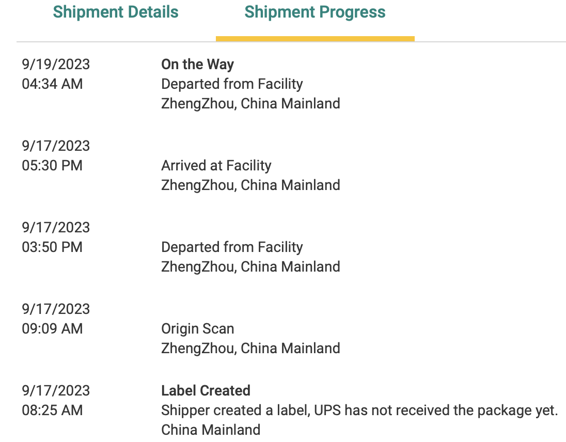This screenshot has height=442, width=566.
Task: Click the 'Label Created' status heading
Action: coord(206,391)
